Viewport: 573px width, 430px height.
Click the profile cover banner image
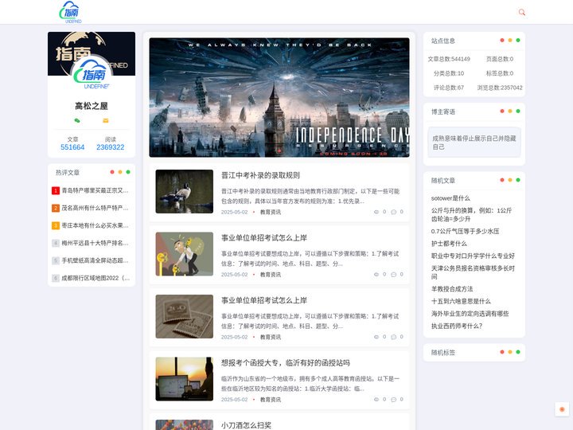click(92, 54)
